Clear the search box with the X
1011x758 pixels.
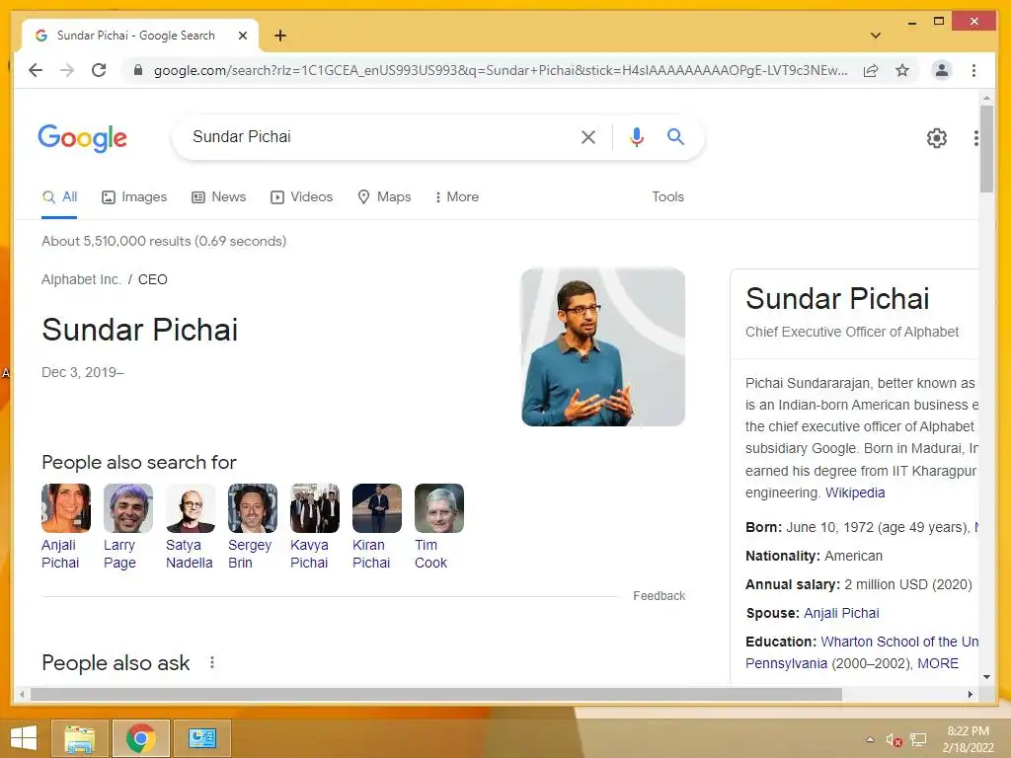588,136
